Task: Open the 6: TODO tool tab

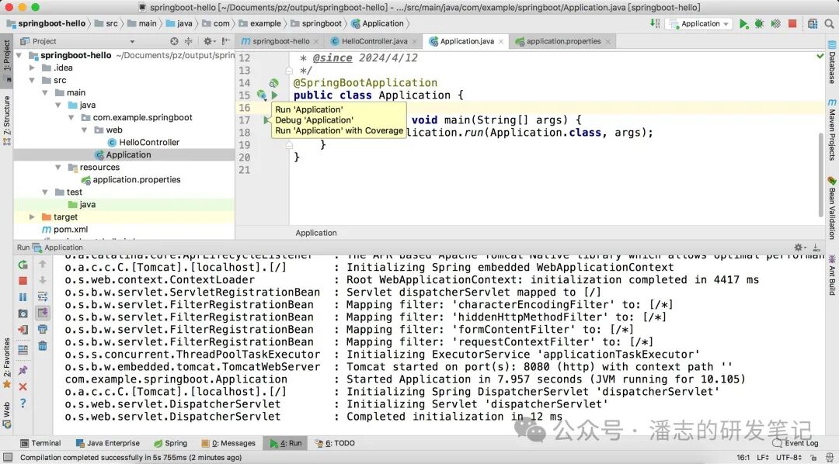Action: pyautogui.click(x=335, y=443)
